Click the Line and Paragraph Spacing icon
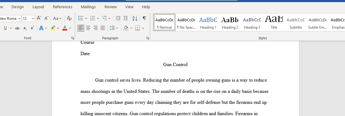Screen dimensions: 345x116 112,28
